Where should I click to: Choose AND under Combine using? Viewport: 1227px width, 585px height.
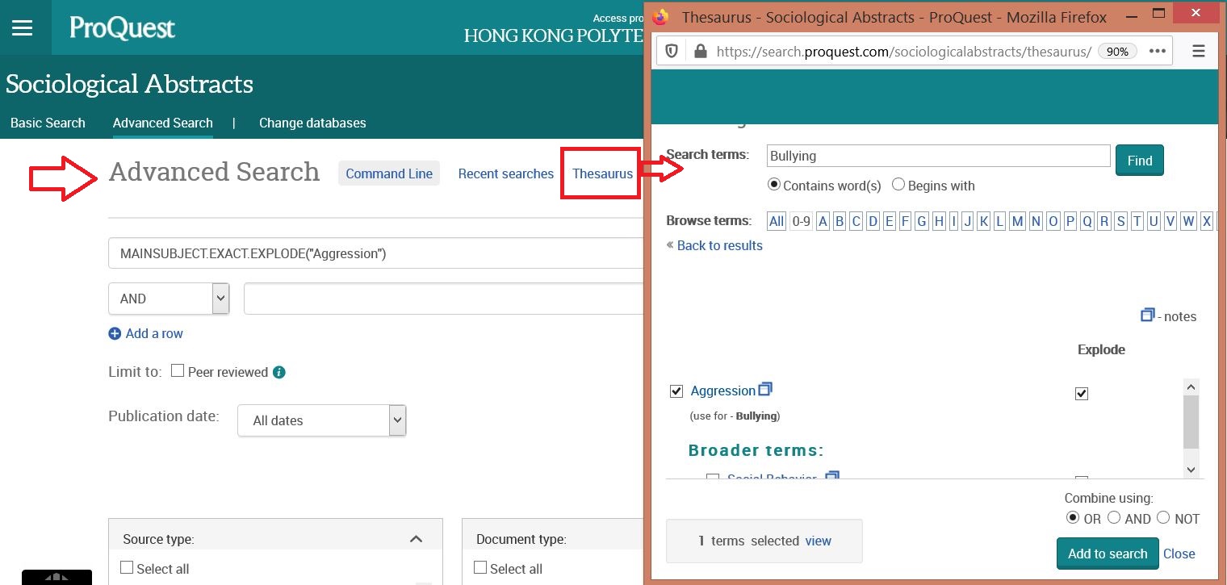click(1114, 517)
